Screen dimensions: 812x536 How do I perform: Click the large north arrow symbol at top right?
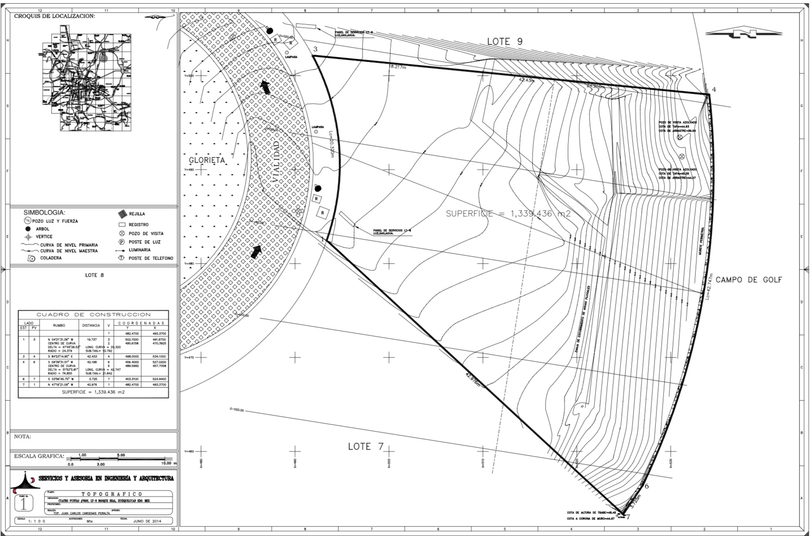(745, 33)
